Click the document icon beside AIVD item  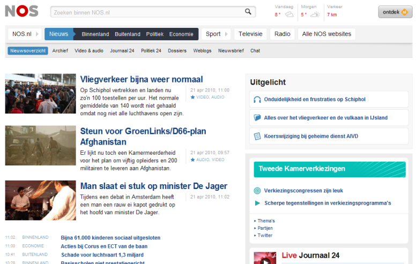(257, 136)
